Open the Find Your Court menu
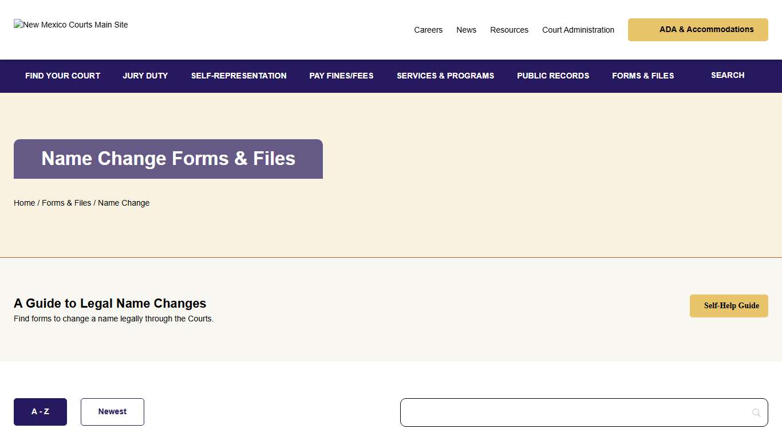The image size is (782, 440). click(62, 76)
